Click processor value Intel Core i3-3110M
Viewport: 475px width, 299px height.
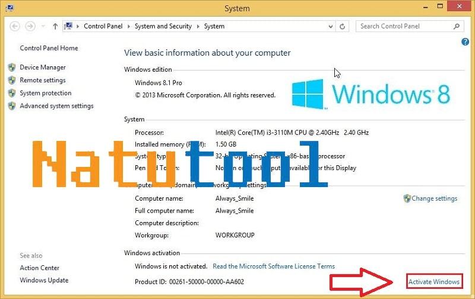pyautogui.click(x=292, y=132)
